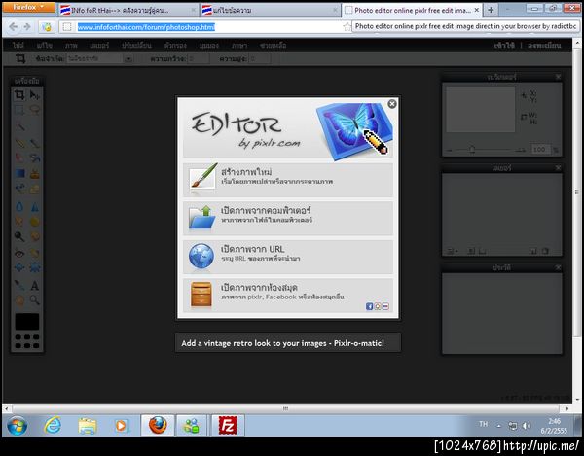Select the Paint Bucket tool
The image size is (584, 456).
(x=35, y=158)
